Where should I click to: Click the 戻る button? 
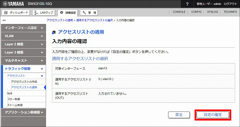tap(179, 115)
